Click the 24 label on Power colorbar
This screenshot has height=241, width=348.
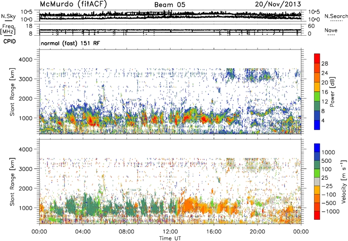(325, 73)
